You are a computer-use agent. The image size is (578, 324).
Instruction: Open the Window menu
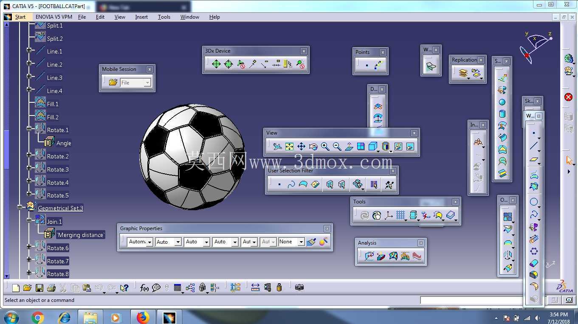[190, 17]
